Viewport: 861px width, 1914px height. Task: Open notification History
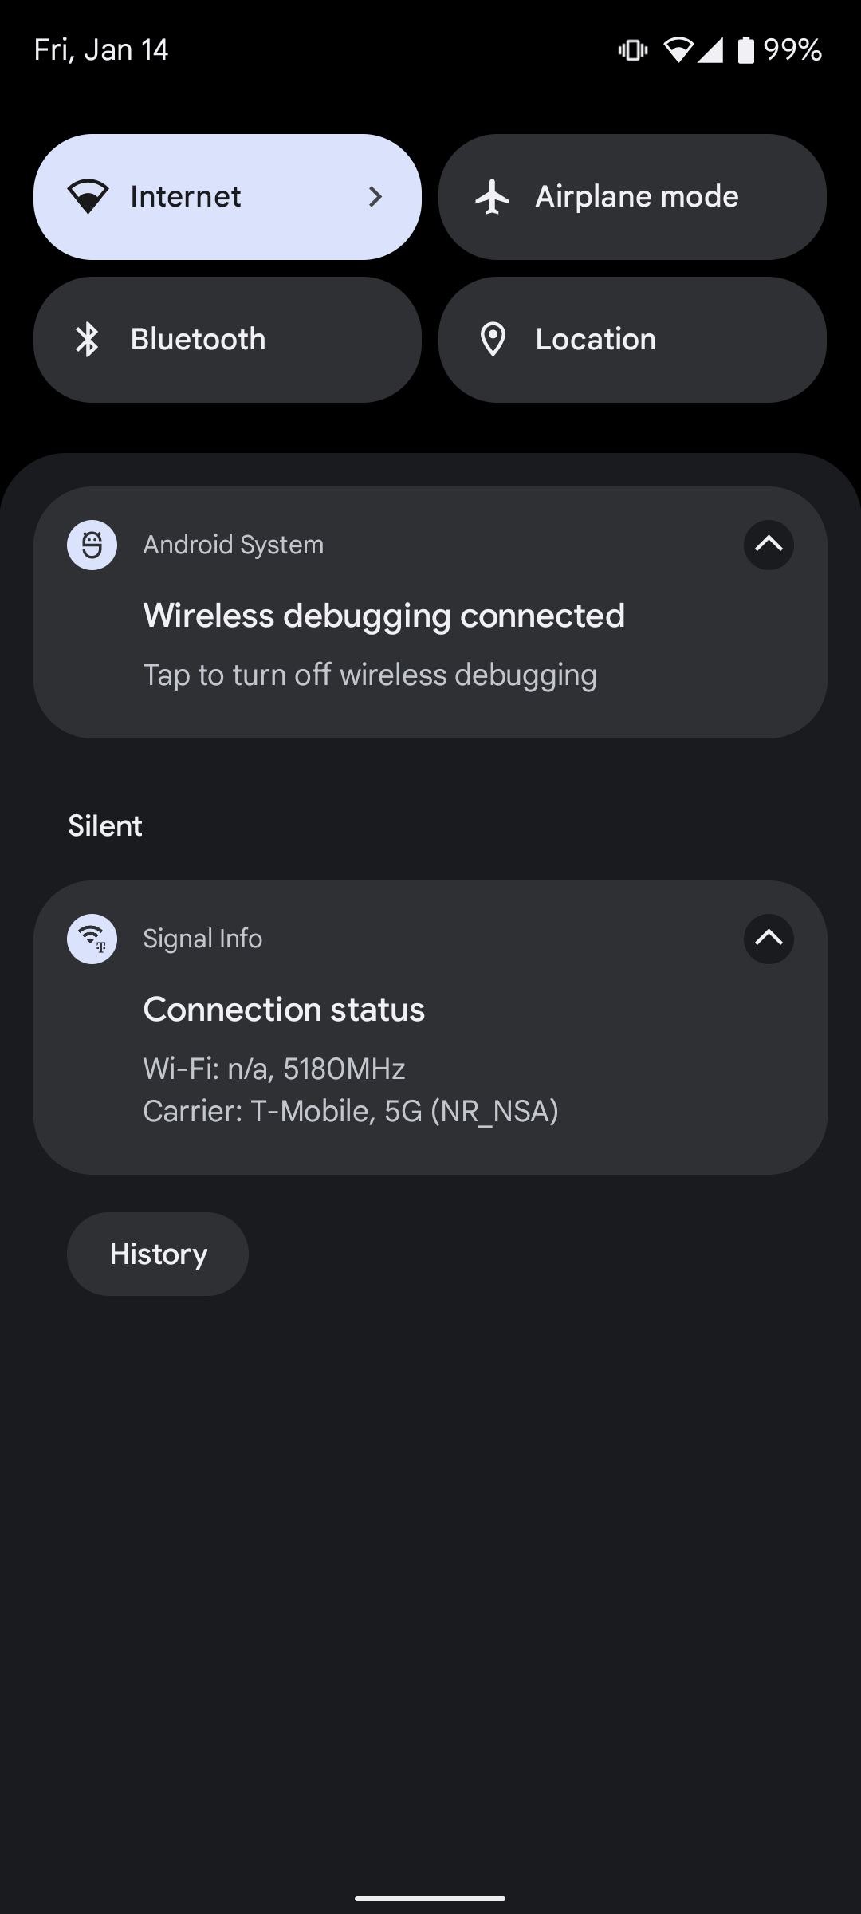pyautogui.click(x=158, y=1254)
